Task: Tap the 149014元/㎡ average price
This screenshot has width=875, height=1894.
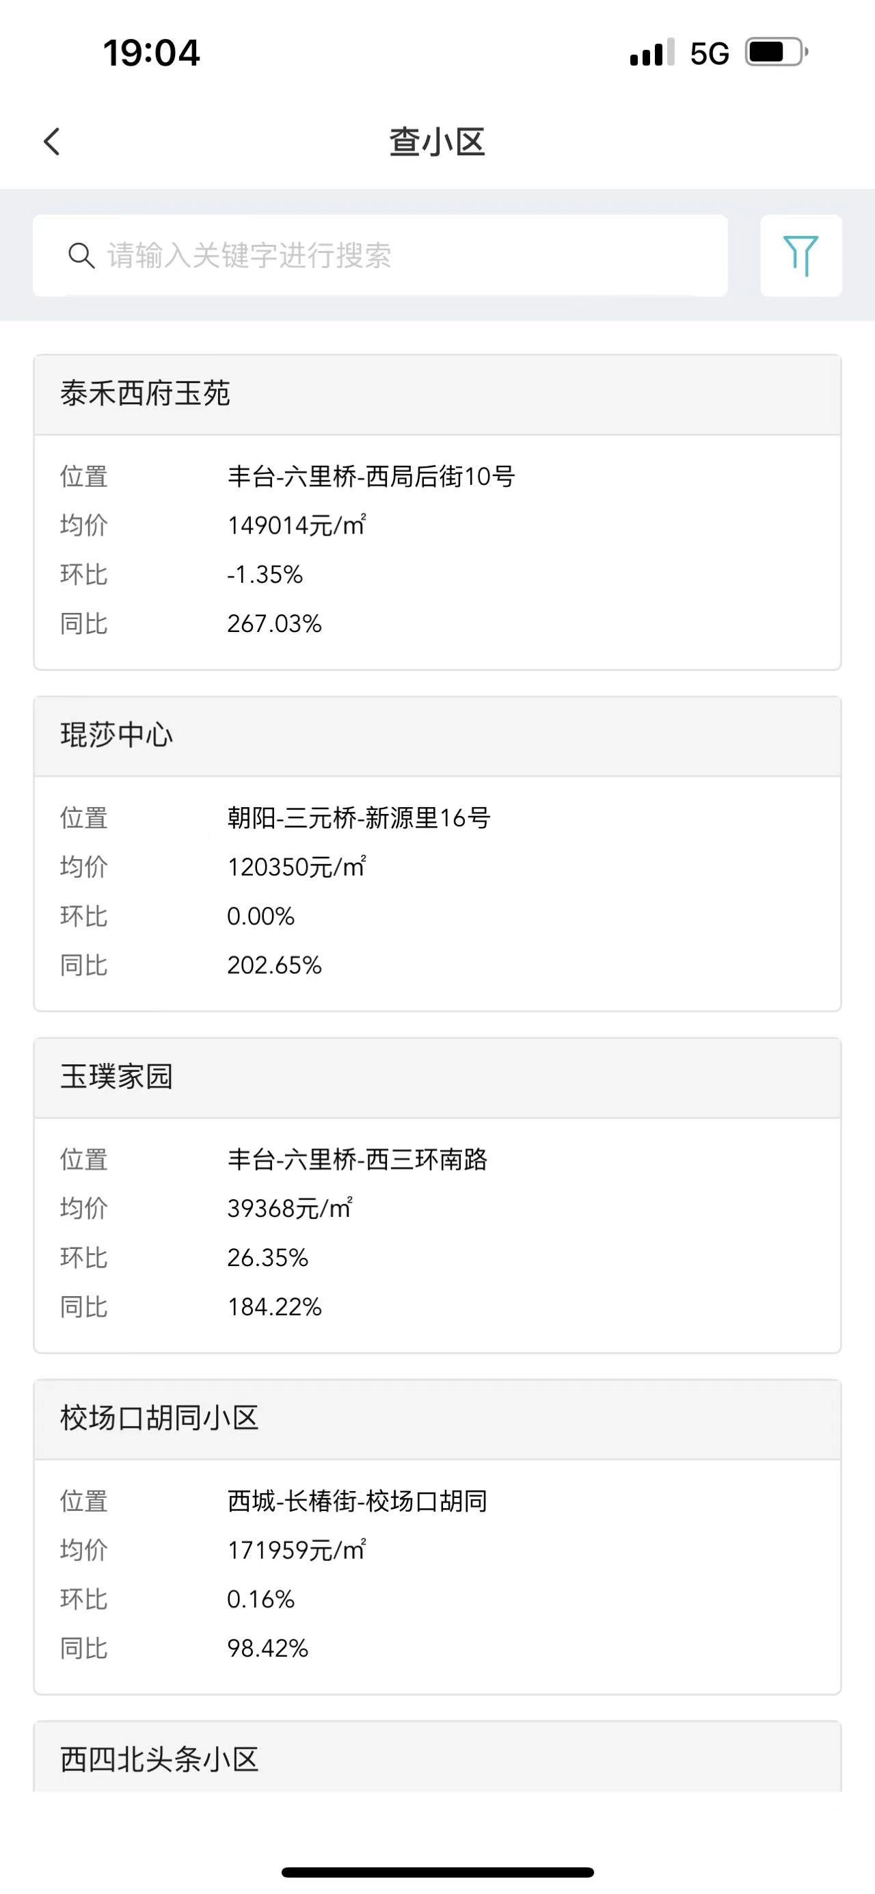Action: coord(296,525)
